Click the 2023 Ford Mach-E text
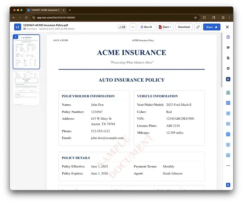The width and height of the screenshot is (243, 203). [179, 105]
